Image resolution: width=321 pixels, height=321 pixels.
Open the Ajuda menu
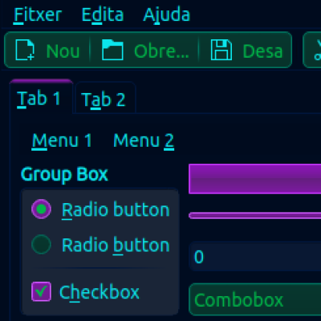[x=166, y=14]
